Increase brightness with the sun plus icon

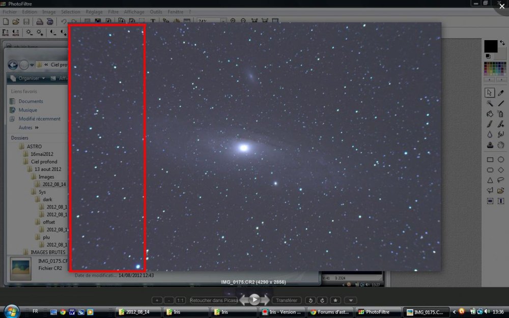click(40, 33)
